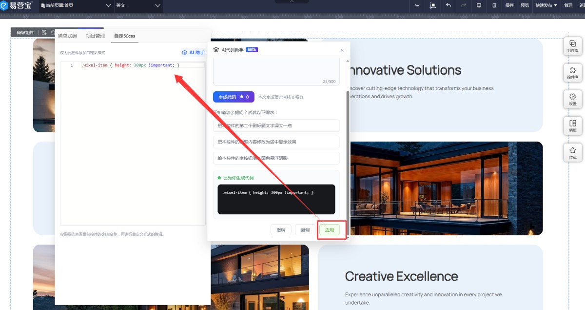The image size is (585, 310).
Task: Click the cutting-edge technology description paragraph
Action: click(x=422, y=92)
